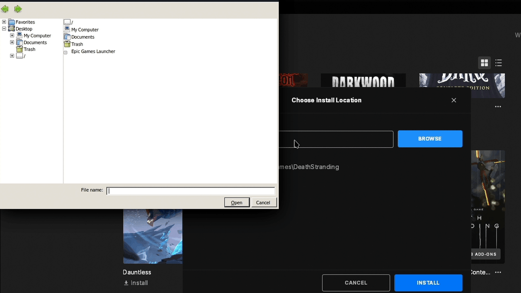Image resolution: width=521 pixels, height=293 pixels.
Task: Select Trash in the folder tree
Action: click(30, 49)
